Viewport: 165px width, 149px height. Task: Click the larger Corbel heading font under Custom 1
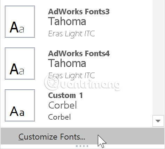(62, 105)
